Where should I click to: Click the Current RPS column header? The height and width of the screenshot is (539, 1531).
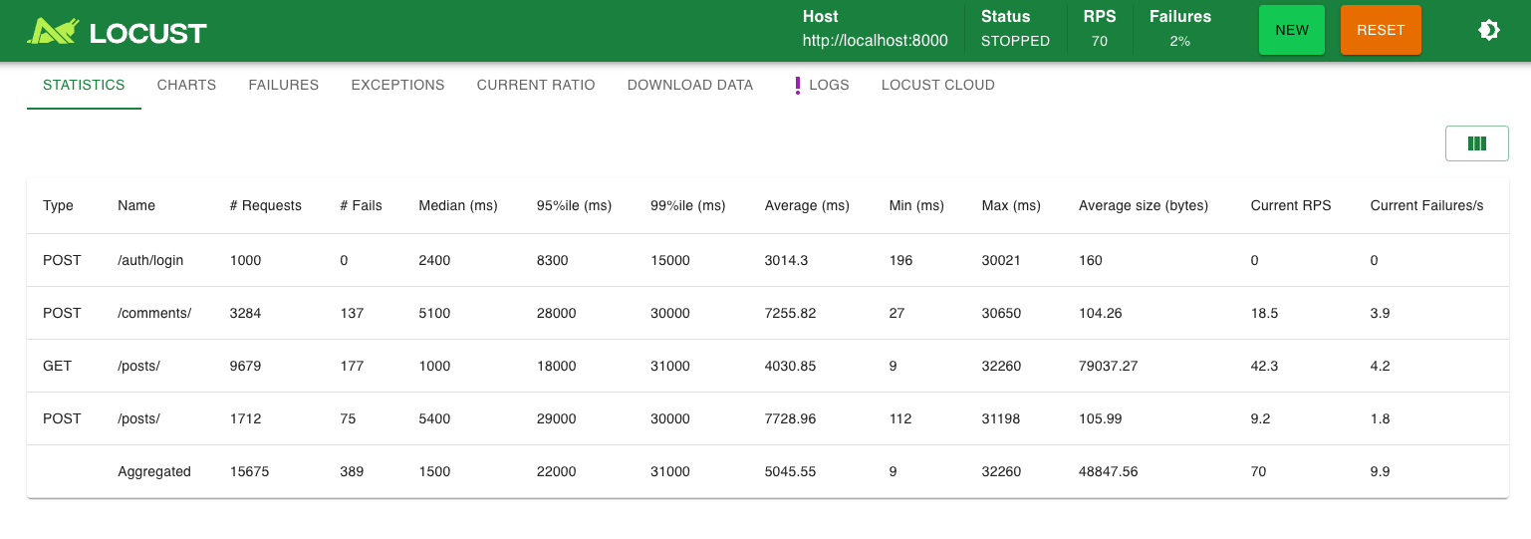(x=1290, y=206)
